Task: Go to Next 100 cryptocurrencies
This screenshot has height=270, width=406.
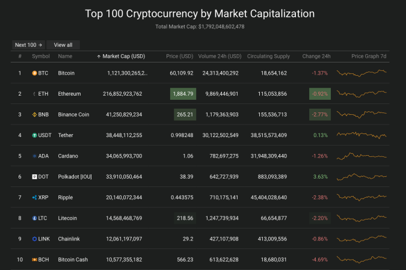Action: (28, 45)
